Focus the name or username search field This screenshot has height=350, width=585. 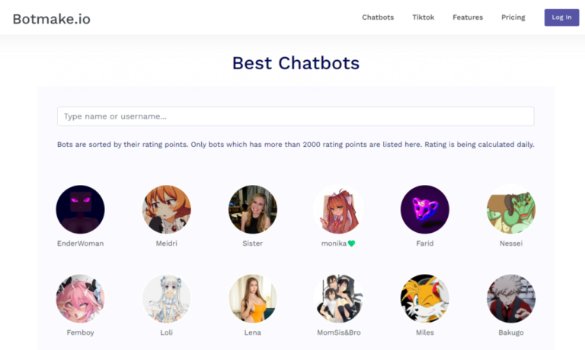click(x=296, y=116)
